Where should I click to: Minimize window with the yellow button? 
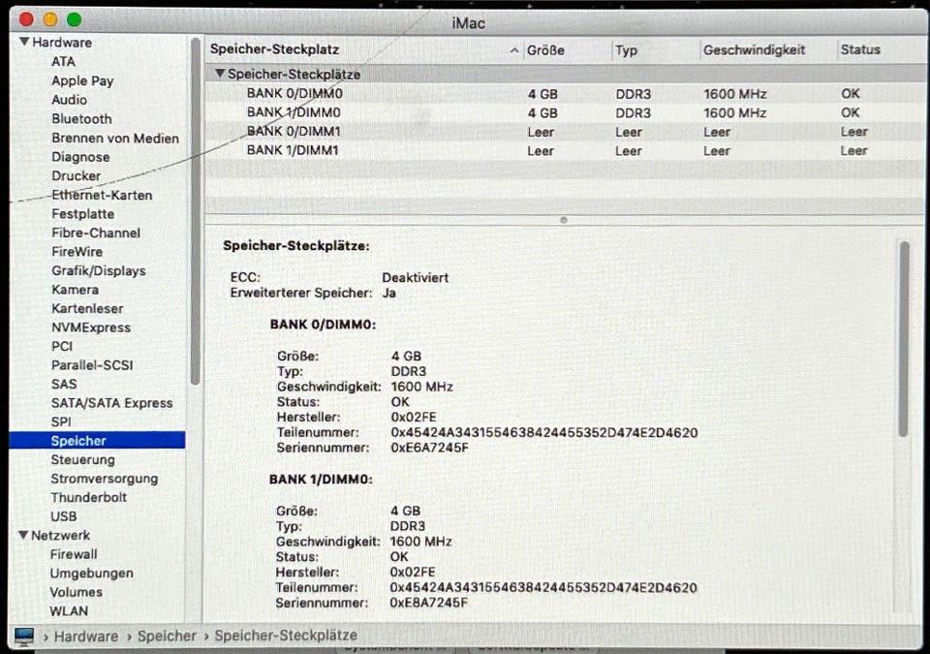pos(50,19)
